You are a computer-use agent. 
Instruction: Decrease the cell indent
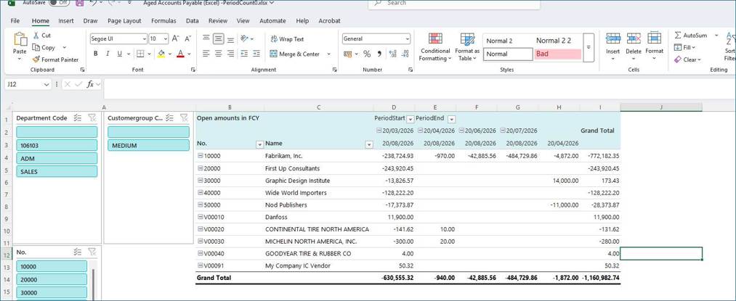(x=244, y=54)
